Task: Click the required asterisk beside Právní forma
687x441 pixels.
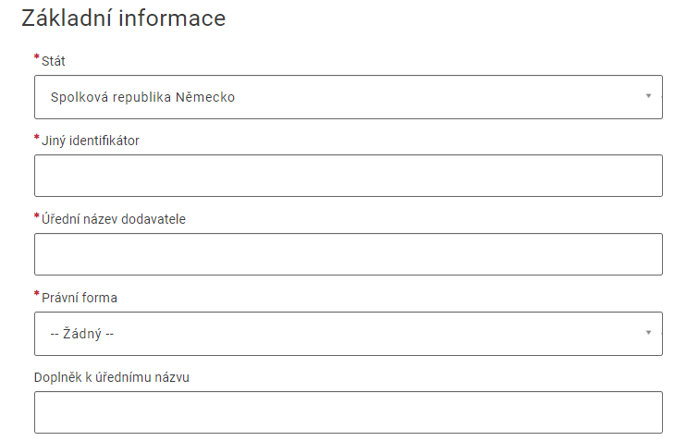Action: (37, 295)
